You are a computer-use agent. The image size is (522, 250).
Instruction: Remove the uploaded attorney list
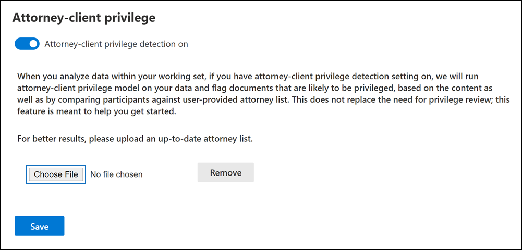coord(225,172)
